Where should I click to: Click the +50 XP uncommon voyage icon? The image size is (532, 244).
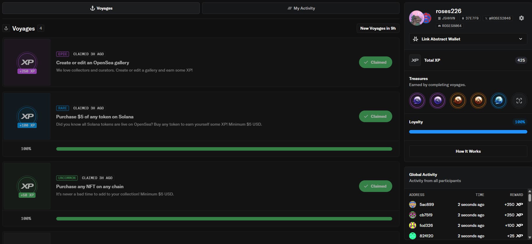(x=27, y=186)
